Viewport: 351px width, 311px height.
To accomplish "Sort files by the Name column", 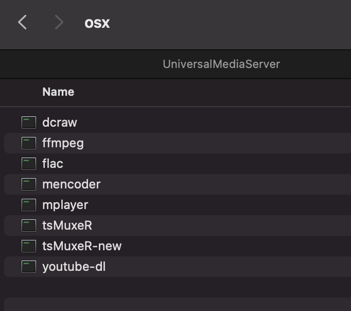I will 58,92.
